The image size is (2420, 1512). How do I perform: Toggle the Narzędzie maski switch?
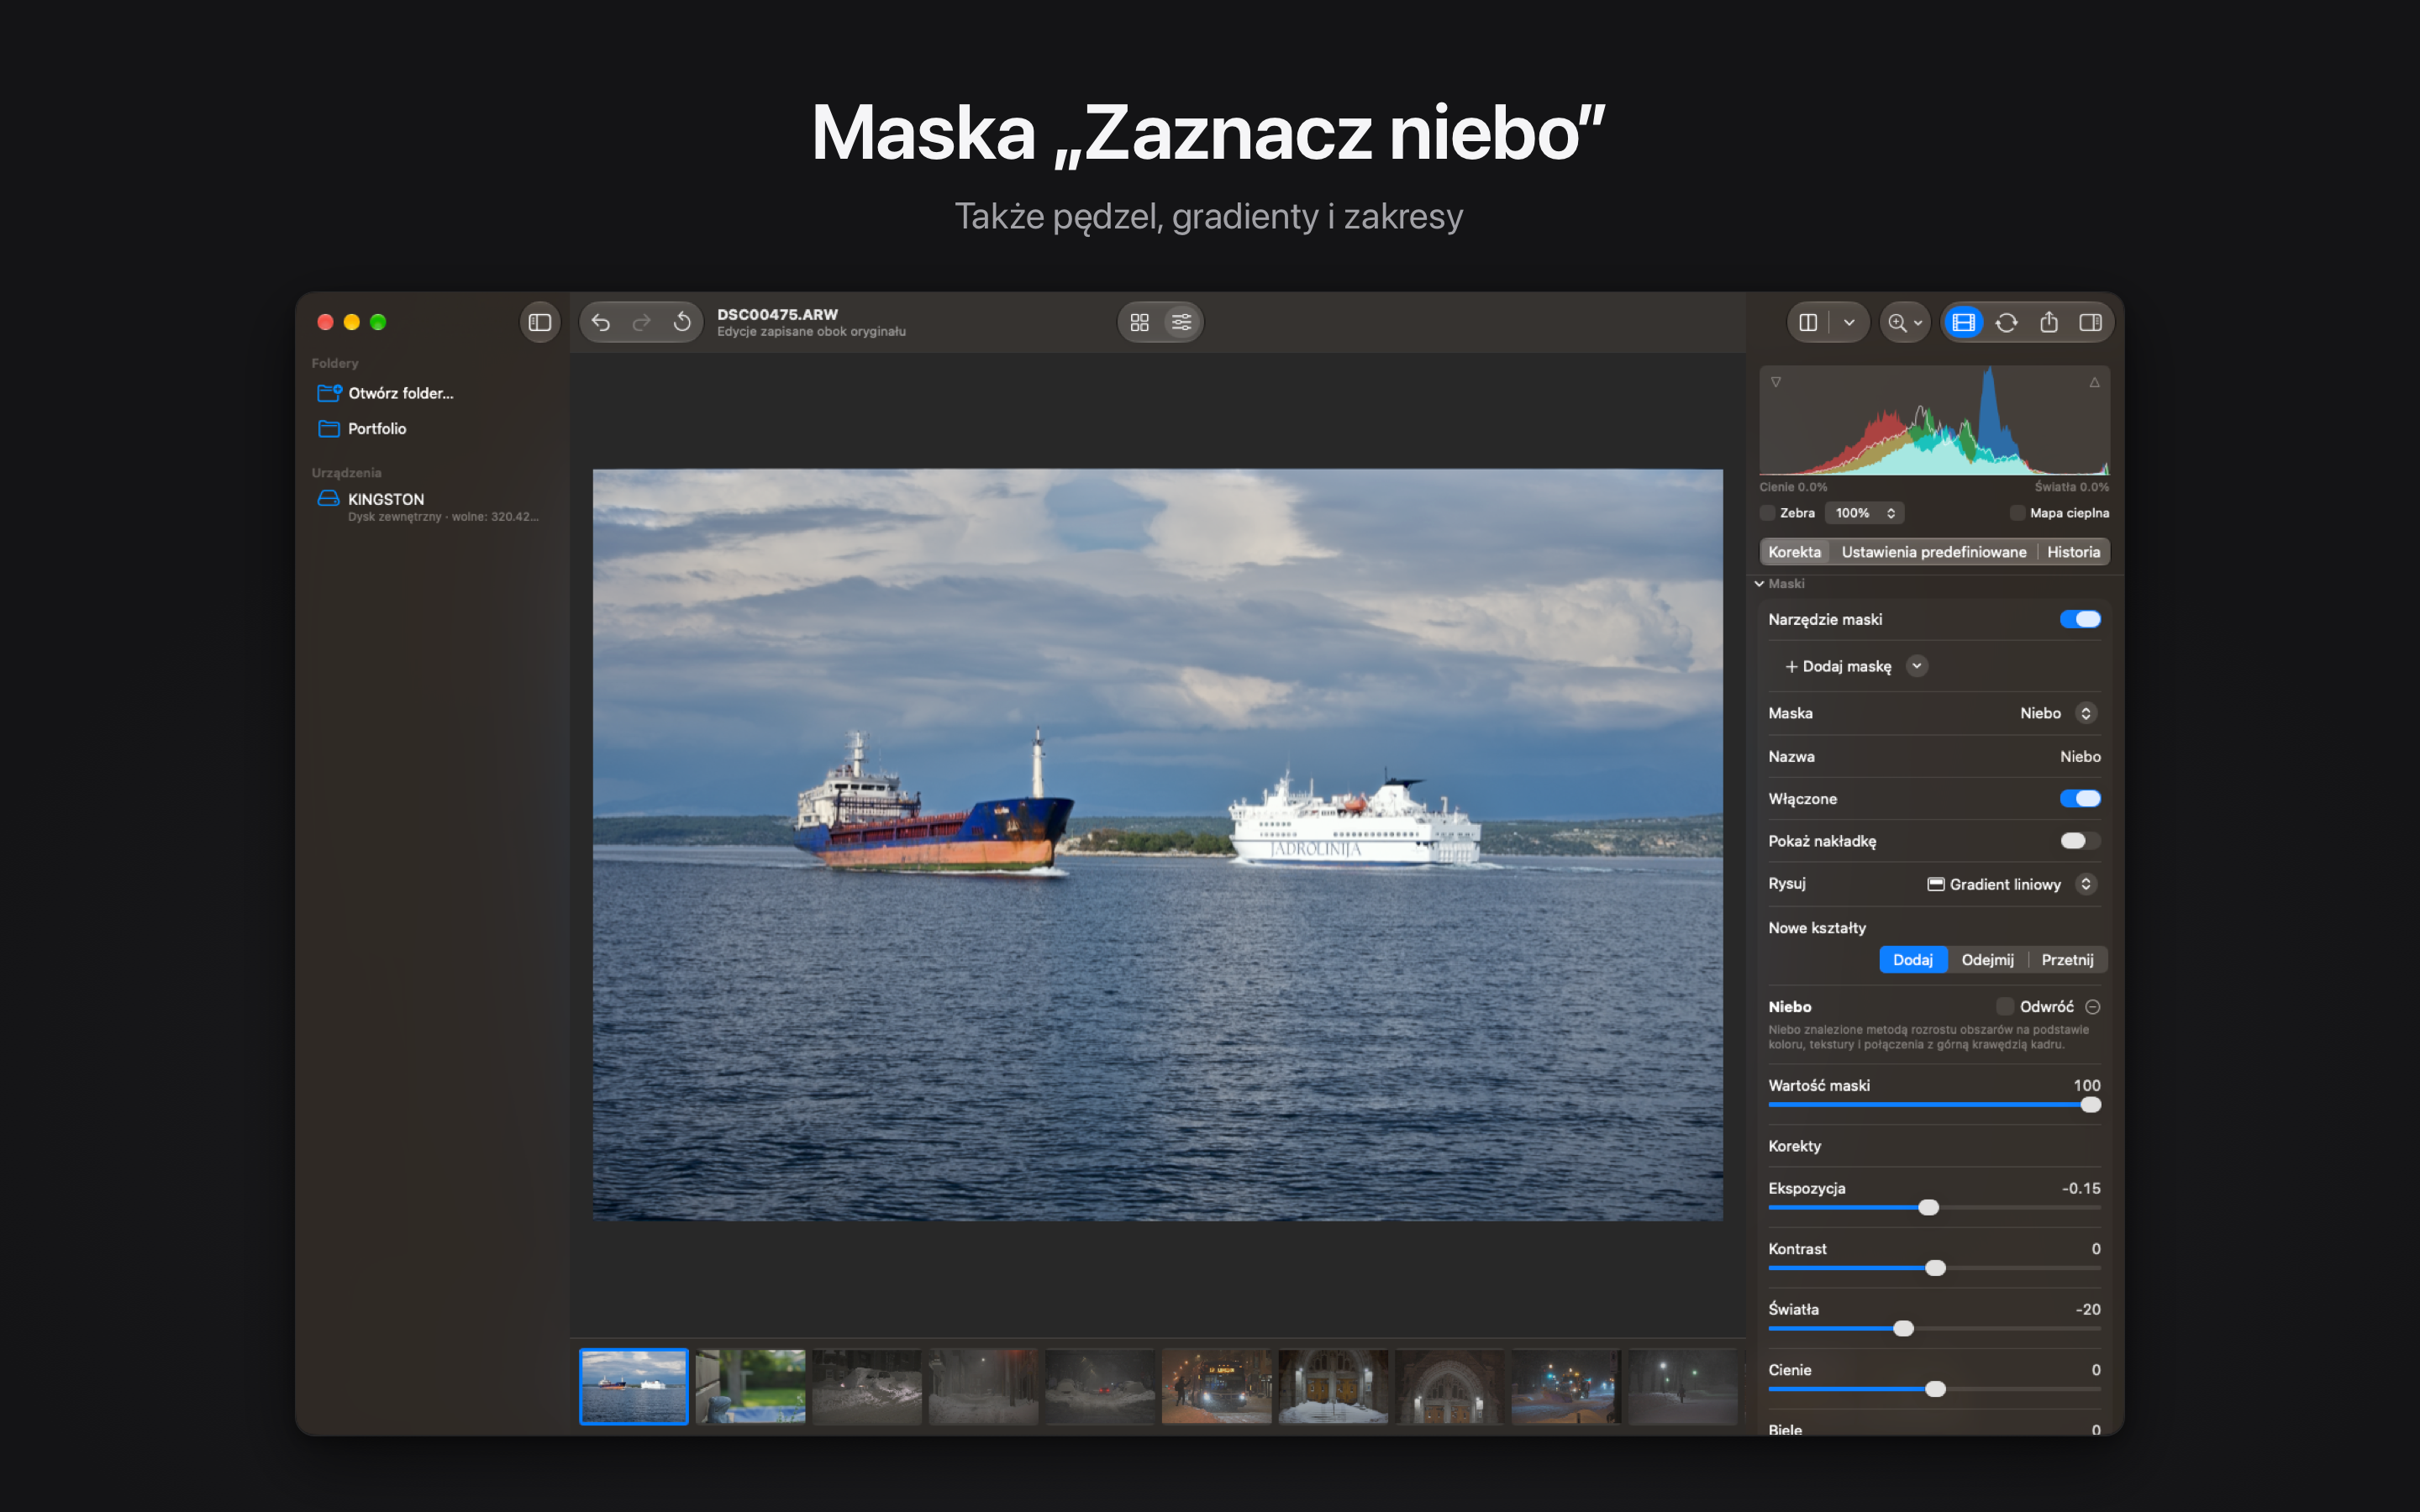2080,620
